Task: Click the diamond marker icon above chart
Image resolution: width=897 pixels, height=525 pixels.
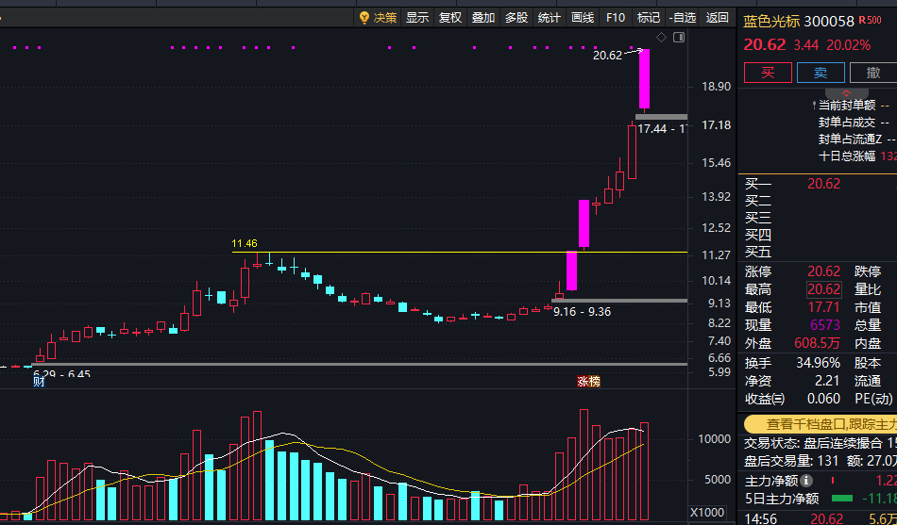Action: [x=661, y=38]
